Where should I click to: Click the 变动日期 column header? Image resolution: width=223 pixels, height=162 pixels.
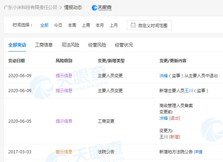coord(16,61)
